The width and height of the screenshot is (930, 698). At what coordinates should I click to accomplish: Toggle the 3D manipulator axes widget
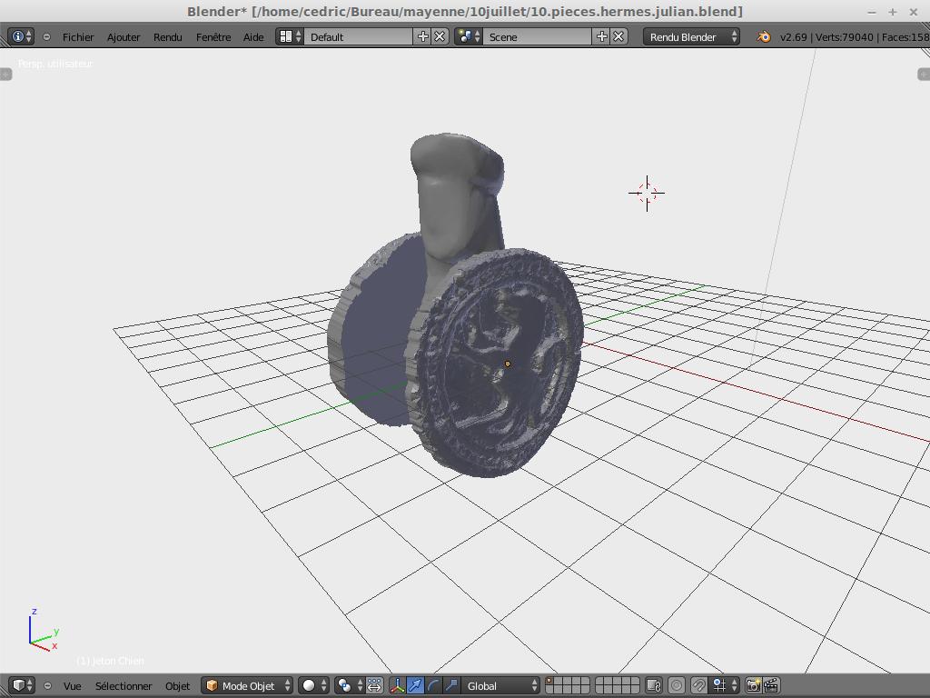(x=397, y=685)
